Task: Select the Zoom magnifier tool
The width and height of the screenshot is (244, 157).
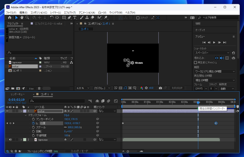Action: tap(27, 18)
